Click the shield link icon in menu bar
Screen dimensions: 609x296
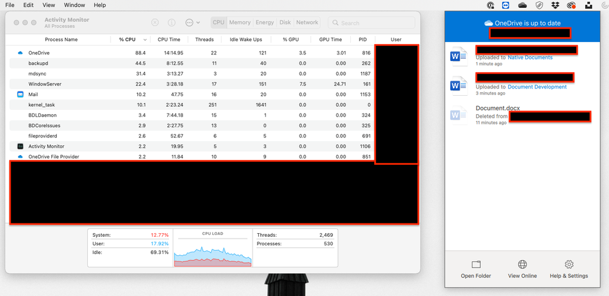(x=539, y=5)
